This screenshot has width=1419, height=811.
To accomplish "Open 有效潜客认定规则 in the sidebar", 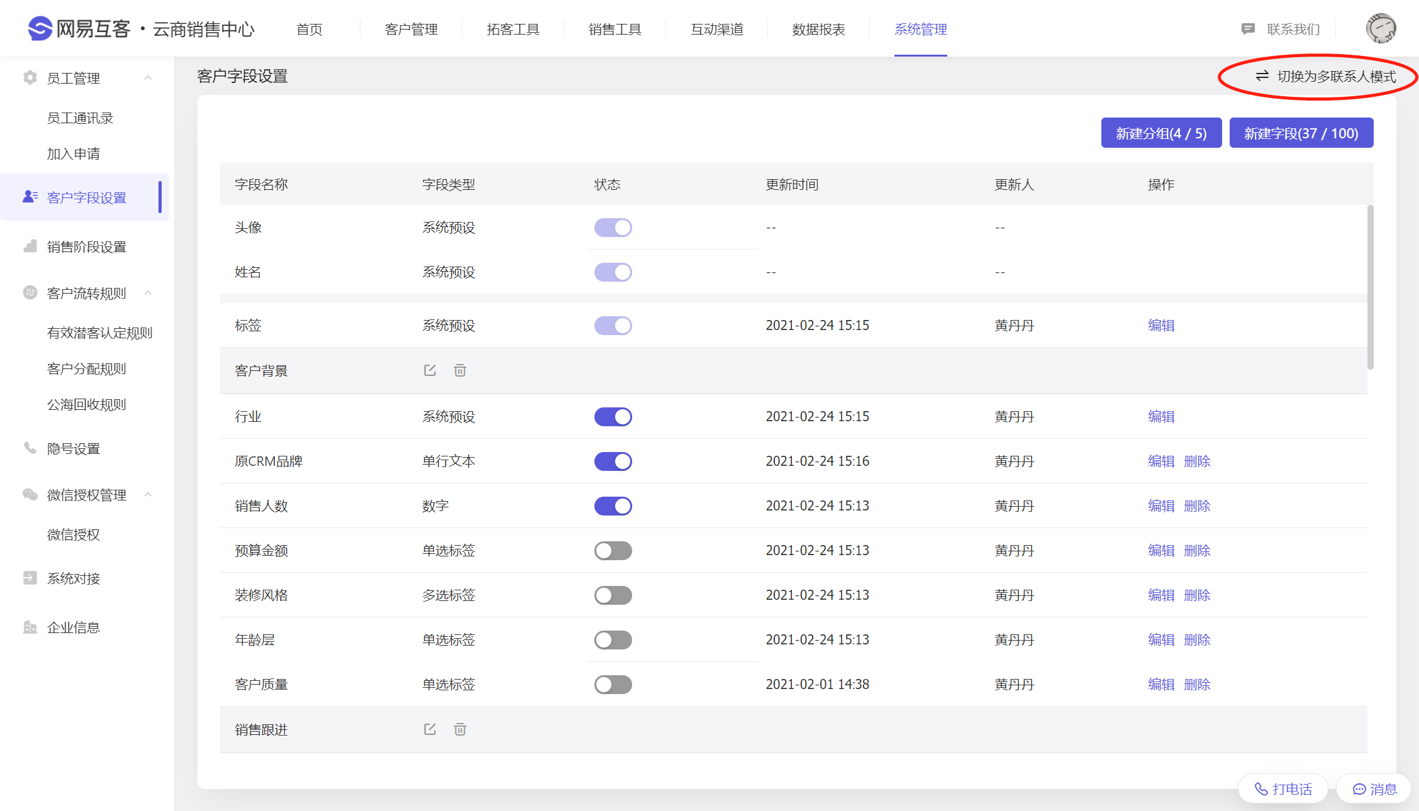I will click(x=99, y=333).
